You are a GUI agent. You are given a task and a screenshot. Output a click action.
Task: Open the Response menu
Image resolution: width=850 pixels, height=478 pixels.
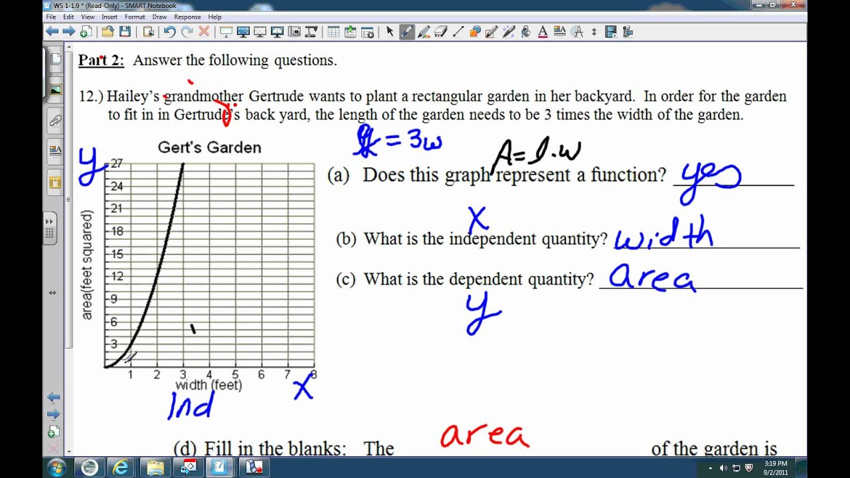[x=187, y=17]
